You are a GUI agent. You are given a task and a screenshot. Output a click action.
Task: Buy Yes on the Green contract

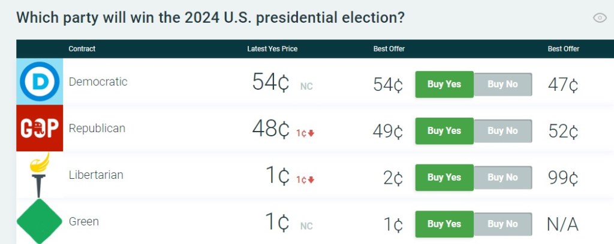click(x=444, y=224)
